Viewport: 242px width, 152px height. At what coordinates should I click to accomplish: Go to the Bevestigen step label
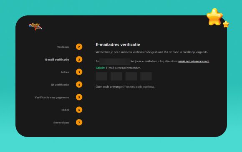click(61, 123)
